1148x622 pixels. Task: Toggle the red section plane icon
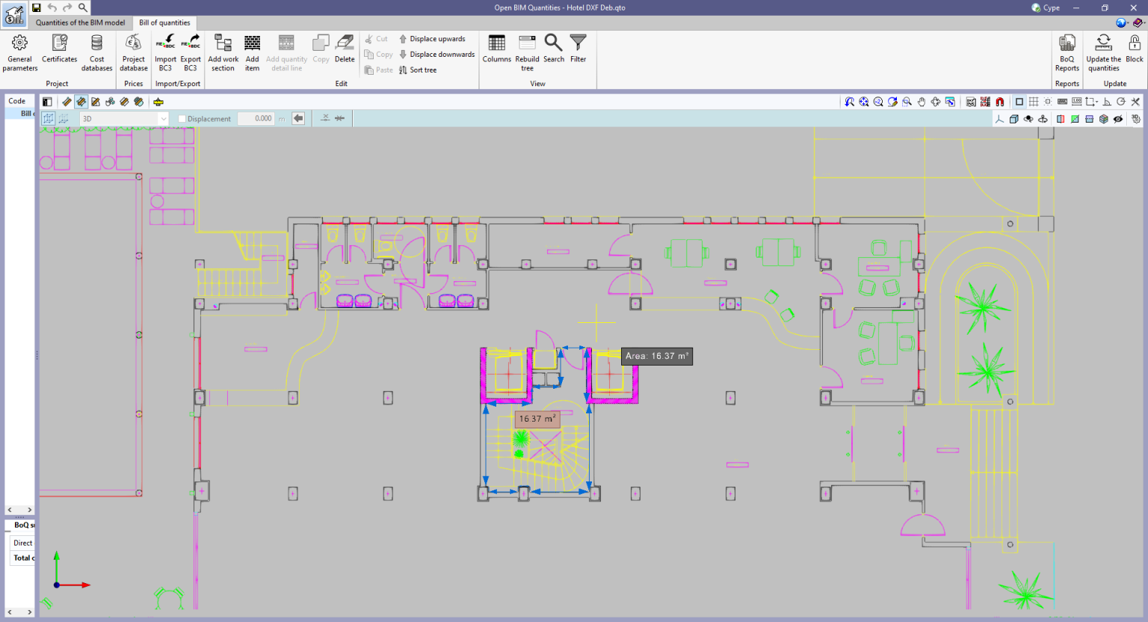point(1060,119)
